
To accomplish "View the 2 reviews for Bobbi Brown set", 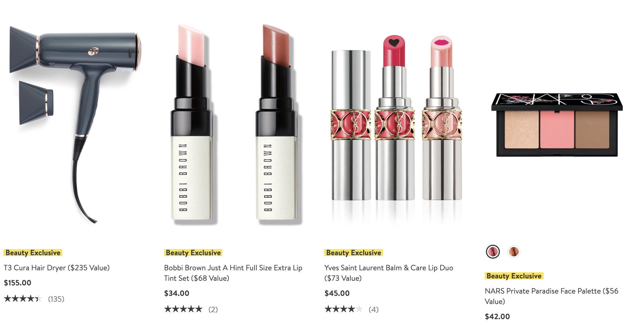I will [x=213, y=309].
